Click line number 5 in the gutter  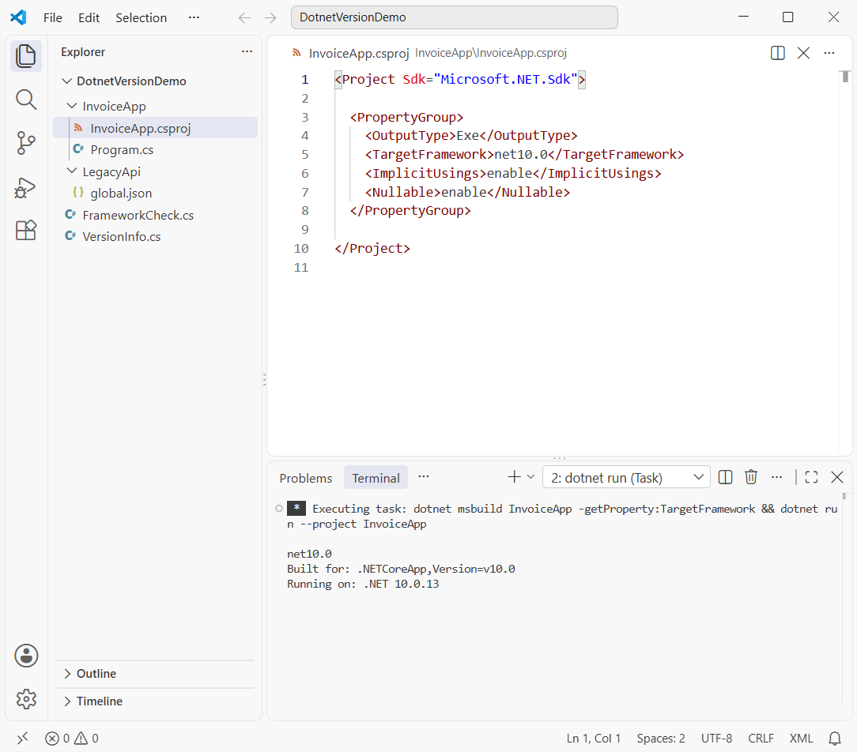click(305, 155)
